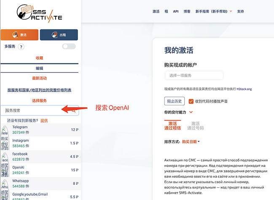The image size is (274, 200).
Task: Open the 激活 top navigation item
Action: (156, 11)
